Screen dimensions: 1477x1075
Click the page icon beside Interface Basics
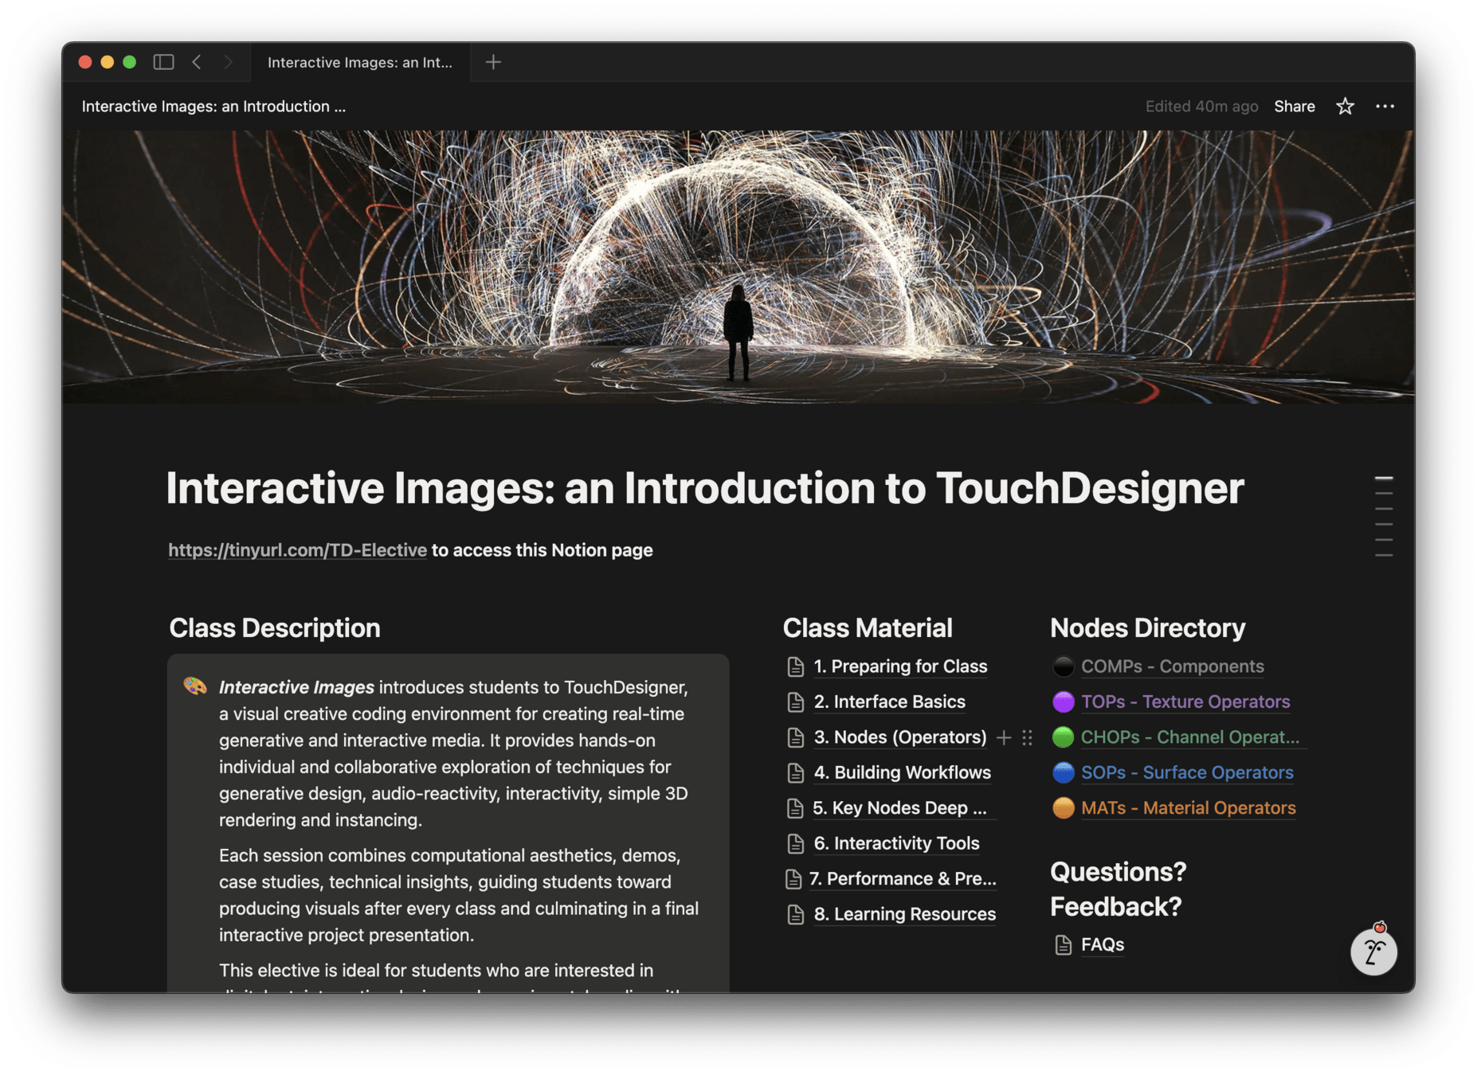795,702
